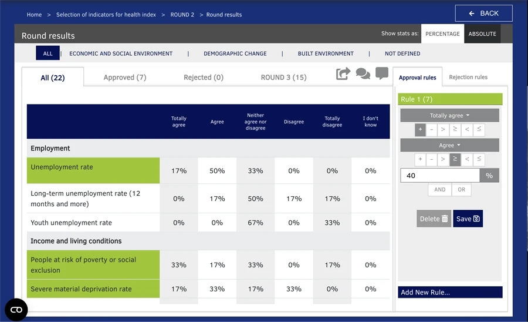Select plus operator under Agree dropdown
The width and height of the screenshot is (528, 322).
[x=420, y=159]
